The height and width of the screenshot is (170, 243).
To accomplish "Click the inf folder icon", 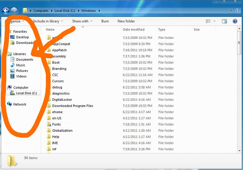I will tap(49, 149).
